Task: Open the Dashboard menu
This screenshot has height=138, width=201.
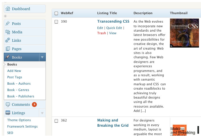Action: click(x=25, y=9)
